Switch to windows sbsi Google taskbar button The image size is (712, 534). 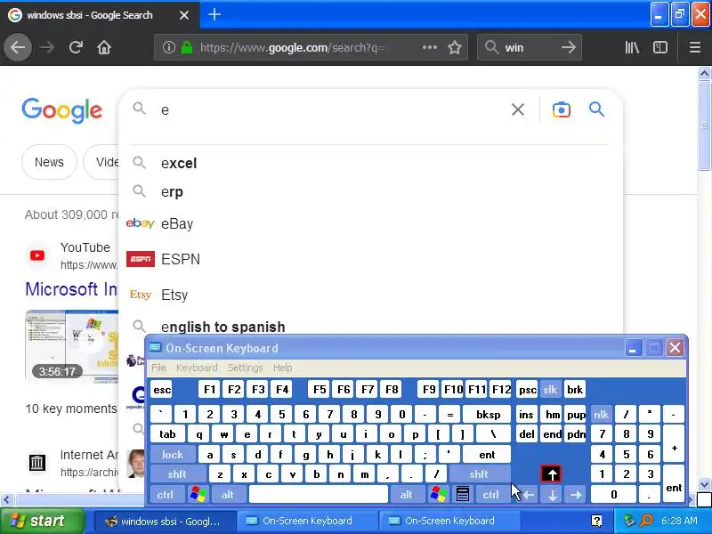tap(166, 521)
